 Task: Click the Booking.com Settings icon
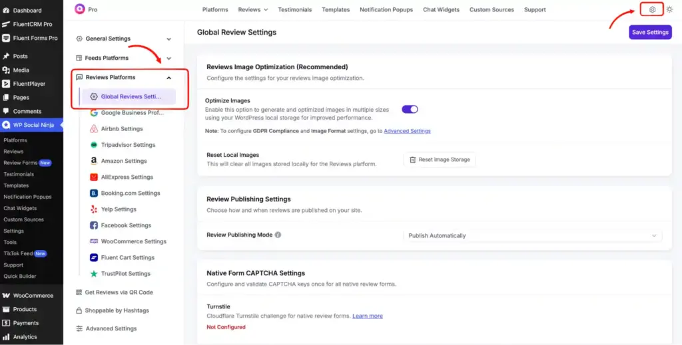click(x=93, y=193)
